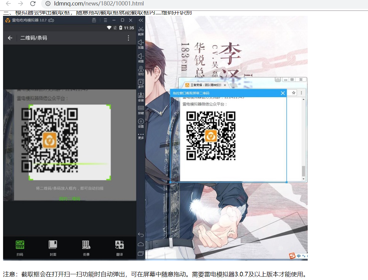Open site info icon beside the URL
This screenshot has height=280, width=368.
[48, 4]
